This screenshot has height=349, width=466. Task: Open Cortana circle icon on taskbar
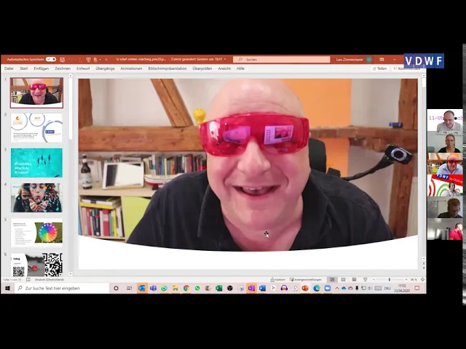(116, 288)
